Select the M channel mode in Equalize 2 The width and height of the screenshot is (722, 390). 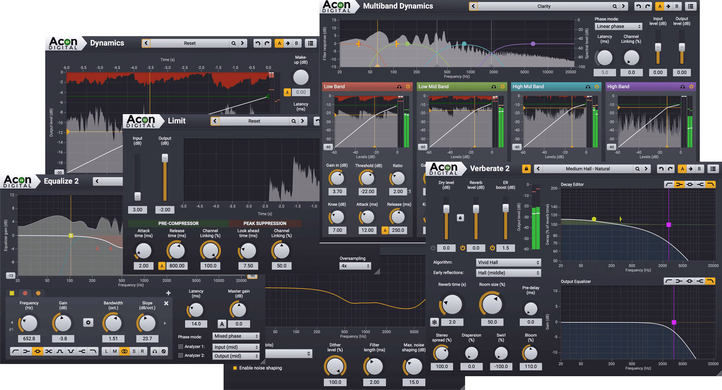115,351
